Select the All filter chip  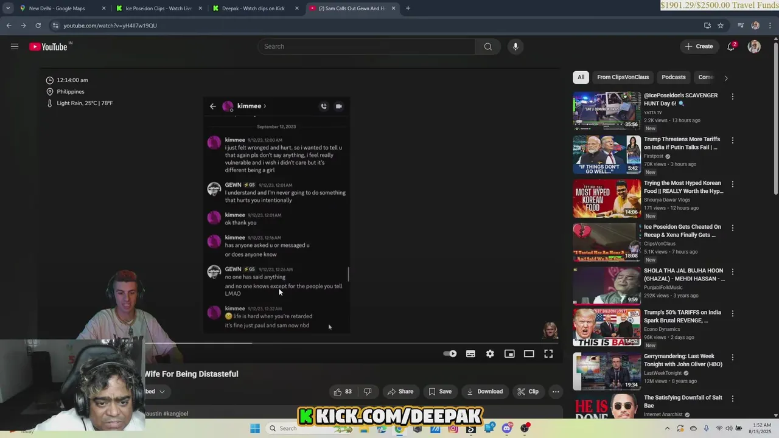click(581, 77)
